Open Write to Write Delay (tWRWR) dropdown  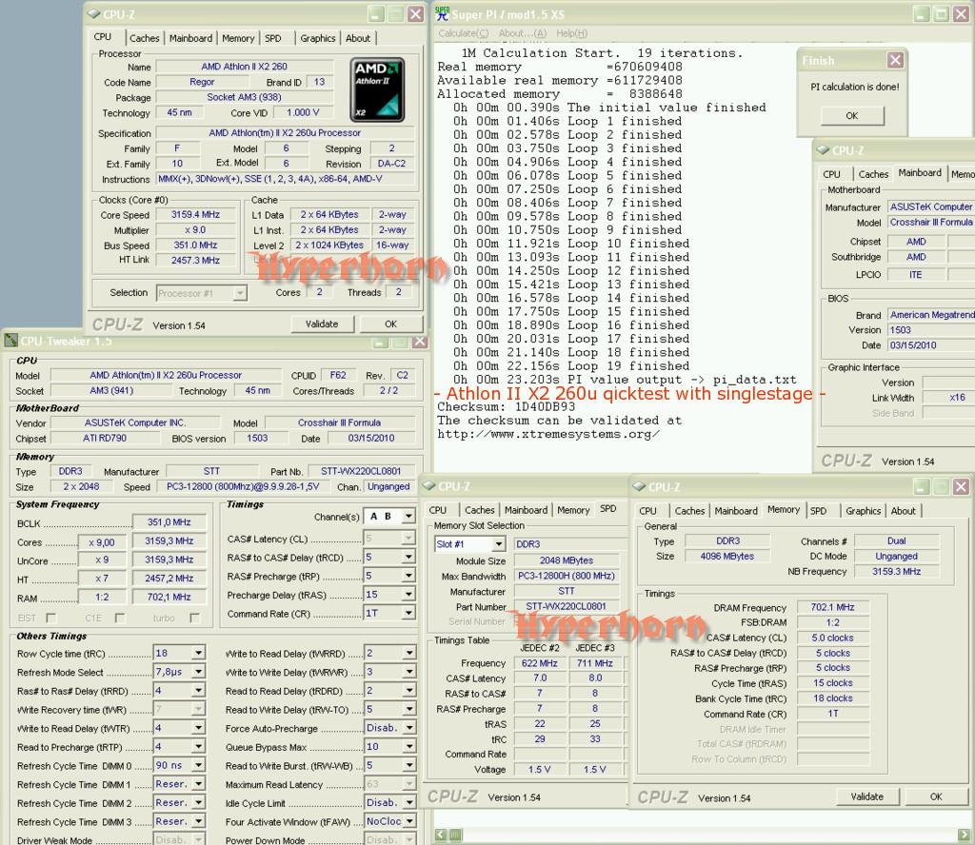point(408,672)
